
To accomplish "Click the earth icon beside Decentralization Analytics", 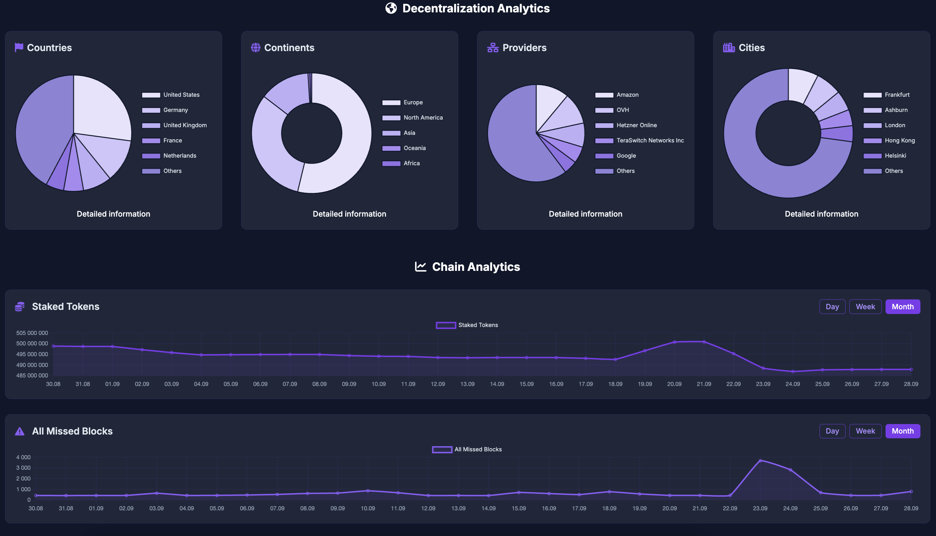I will pos(391,8).
